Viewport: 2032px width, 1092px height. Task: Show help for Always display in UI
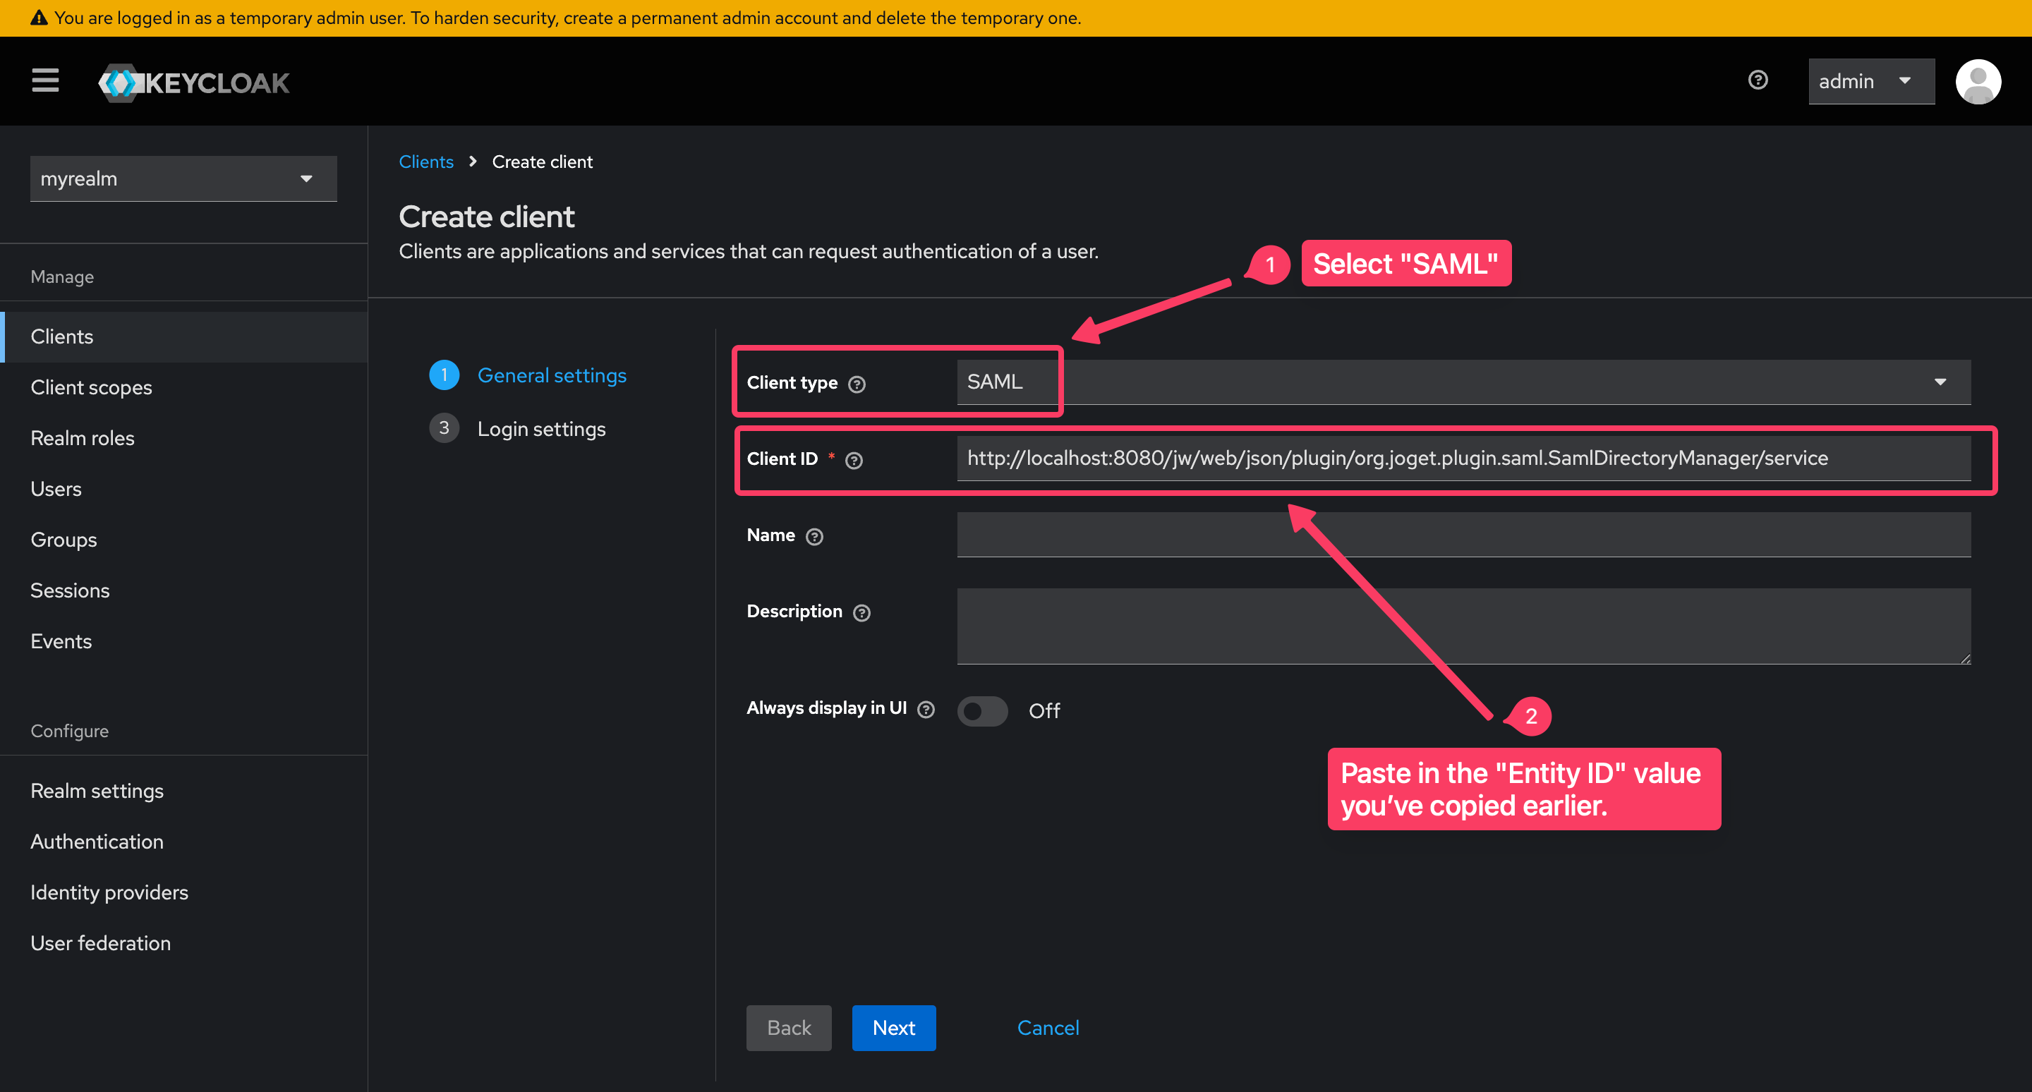(926, 710)
